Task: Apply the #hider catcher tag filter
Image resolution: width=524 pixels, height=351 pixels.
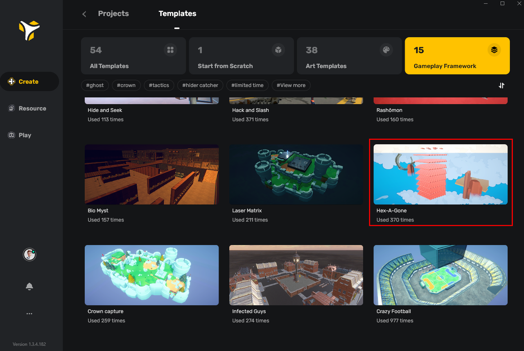Action: [200, 85]
